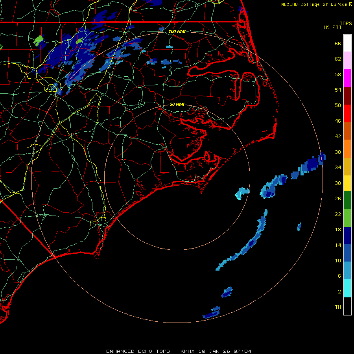The height and width of the screenshot is (354, 354).
Task: Click the yellow 30 kft legend swatch
Action: coord(347,183)
